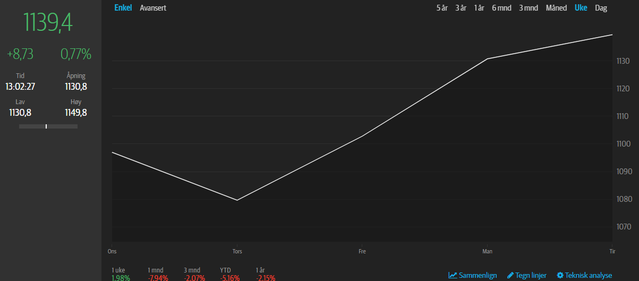Open Tegn linjer drawing tool

[527, 275]
